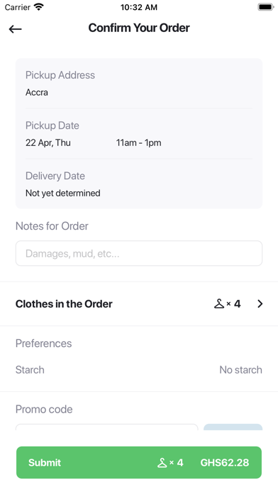Tap the light blue promo apply button
This screenshot has height=495, width=278.
point(233,427)
